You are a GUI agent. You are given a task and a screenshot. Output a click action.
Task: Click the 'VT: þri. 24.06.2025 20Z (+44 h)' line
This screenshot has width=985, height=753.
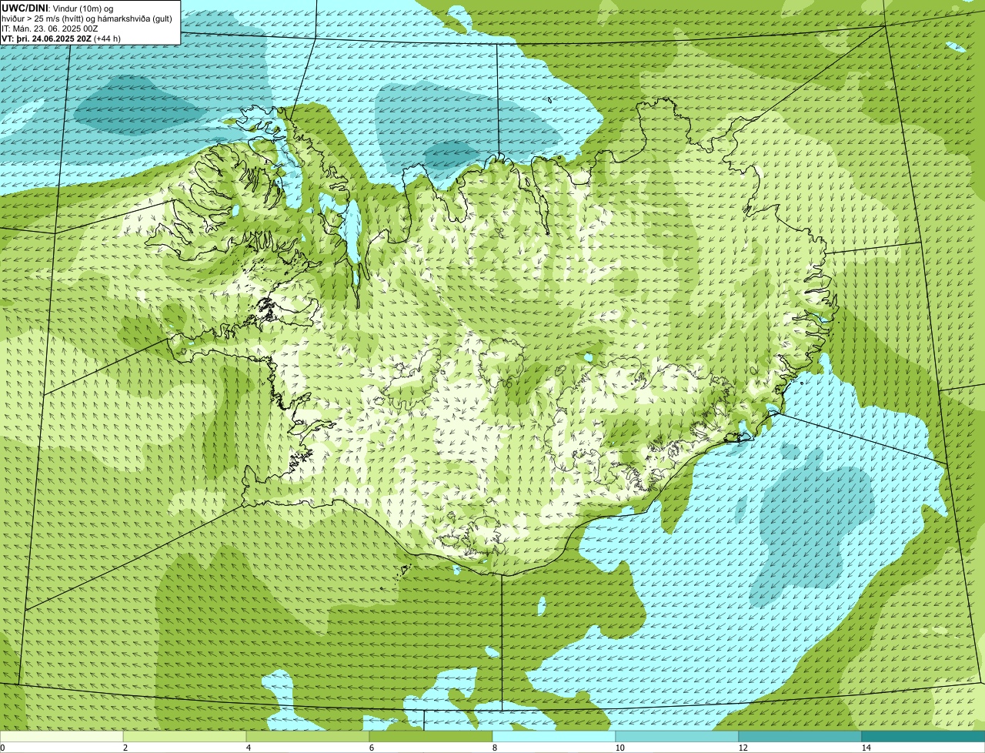click(x=62, y=38)
